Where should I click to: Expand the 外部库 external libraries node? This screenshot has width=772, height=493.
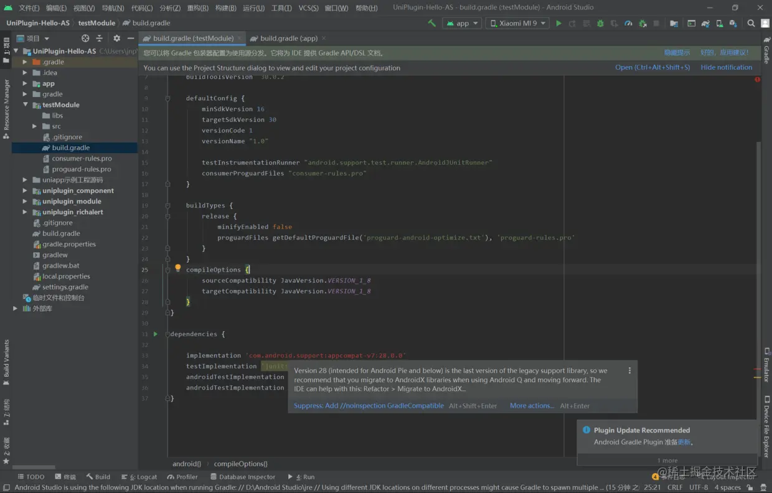point(16,308)
